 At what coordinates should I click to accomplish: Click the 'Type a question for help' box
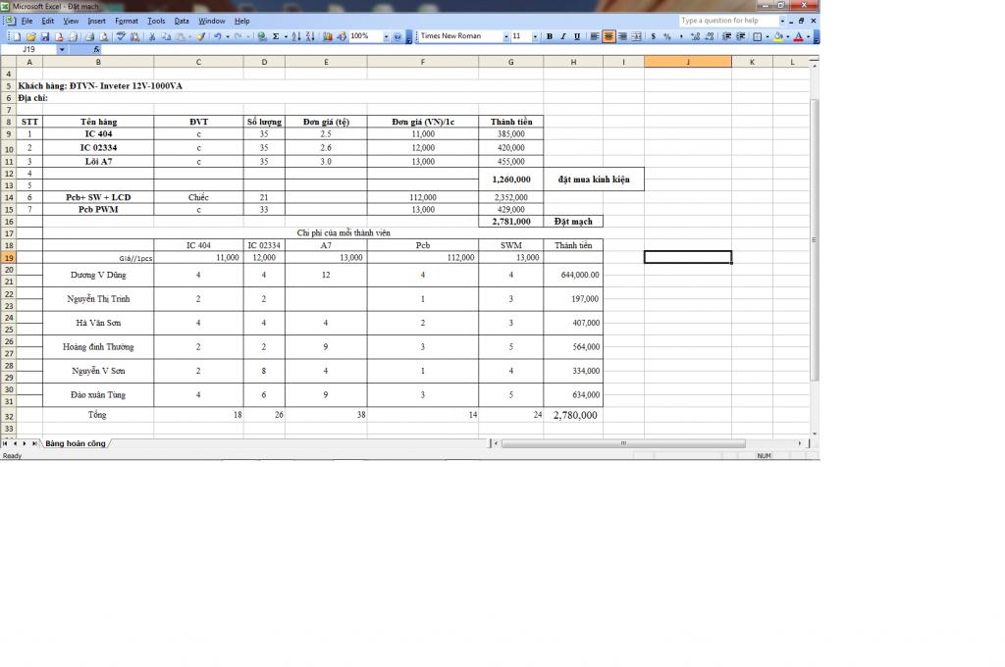[x=728, y=21]
